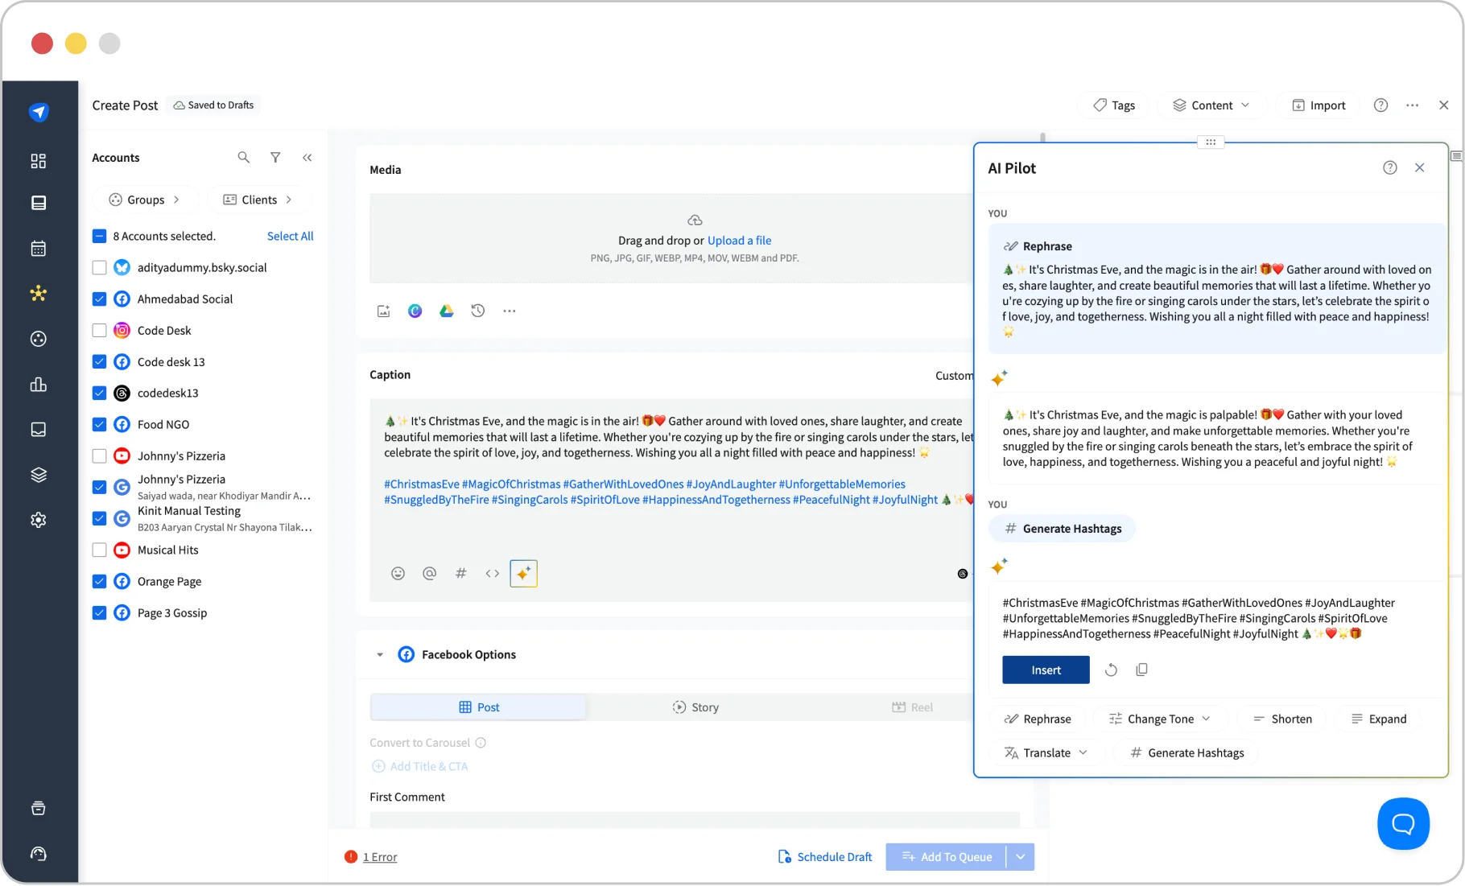Expand the Groups filter
The image size is (1465, 886).
click(x=145, y=199)
